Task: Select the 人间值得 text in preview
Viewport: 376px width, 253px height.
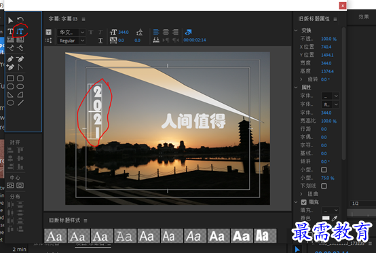Action: point(193,121)
